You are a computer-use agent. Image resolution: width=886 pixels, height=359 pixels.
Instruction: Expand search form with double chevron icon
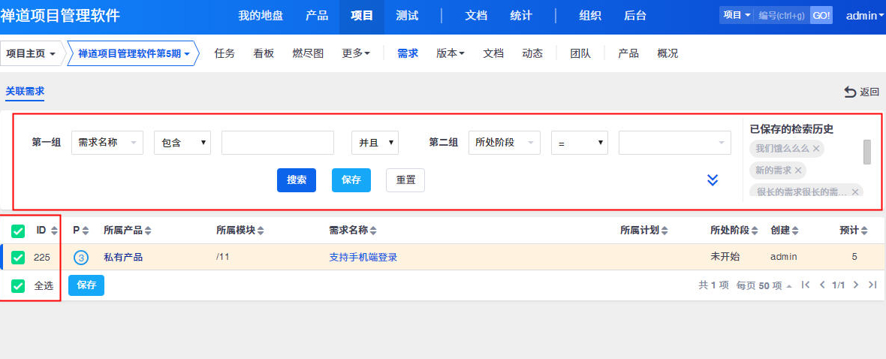[x=713, y=180]
